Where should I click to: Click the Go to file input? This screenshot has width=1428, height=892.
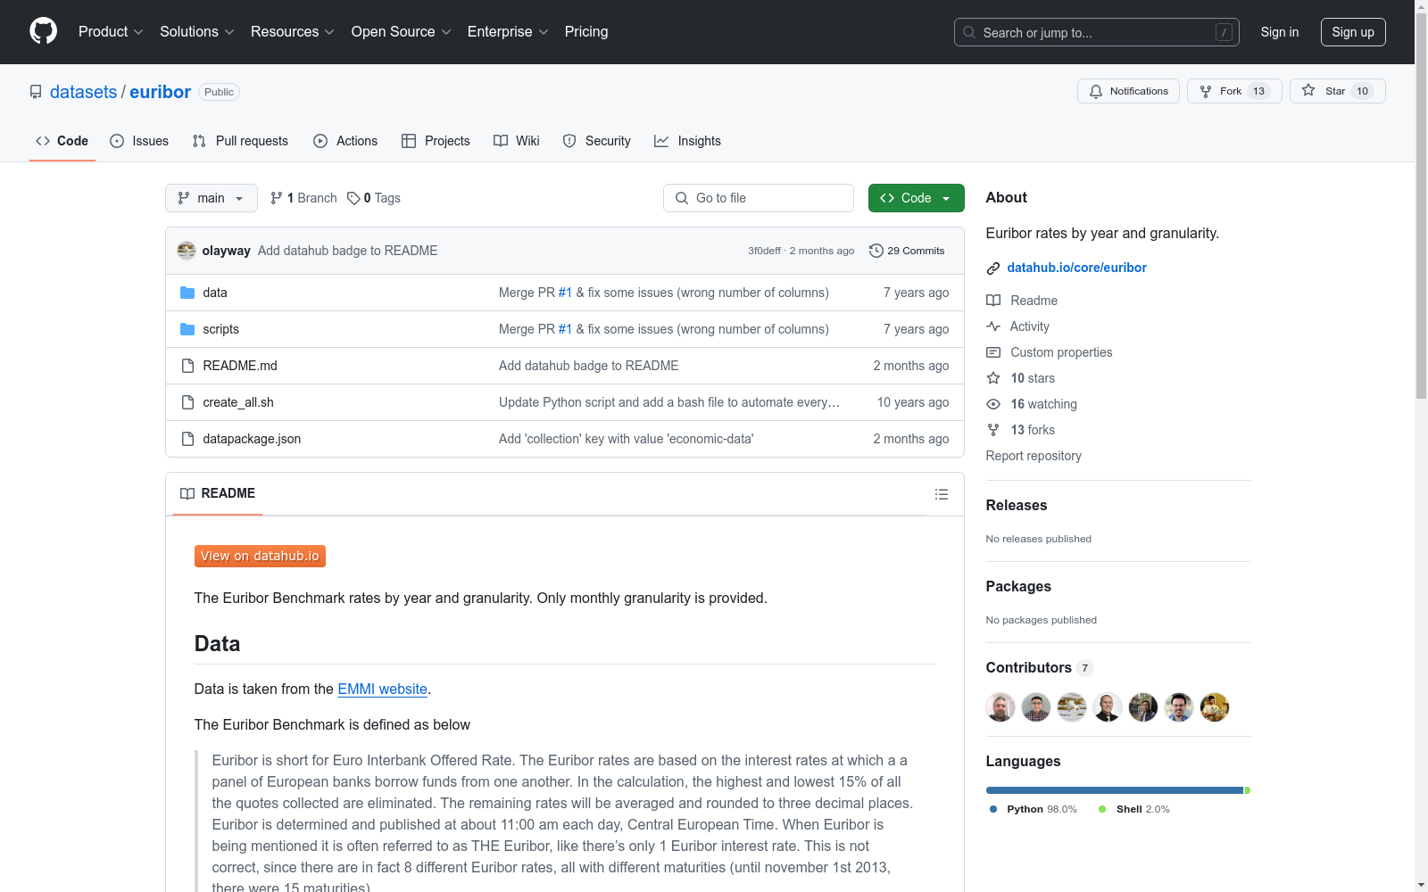click(x=759, y=198)
